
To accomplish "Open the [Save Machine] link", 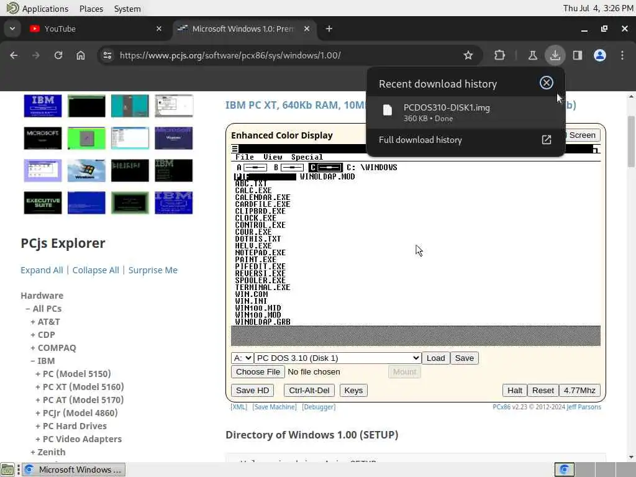I will [274, 407].
